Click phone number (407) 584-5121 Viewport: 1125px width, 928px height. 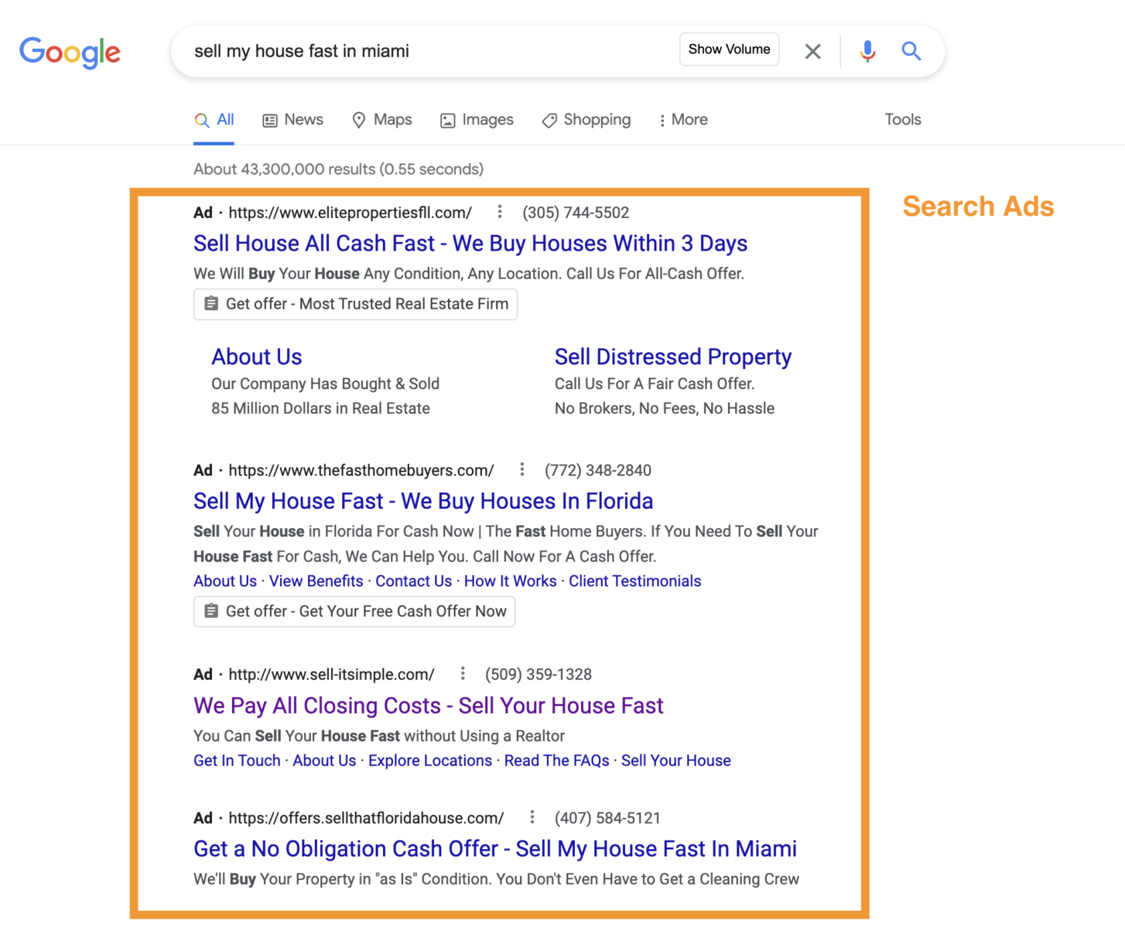click(607, 818)
